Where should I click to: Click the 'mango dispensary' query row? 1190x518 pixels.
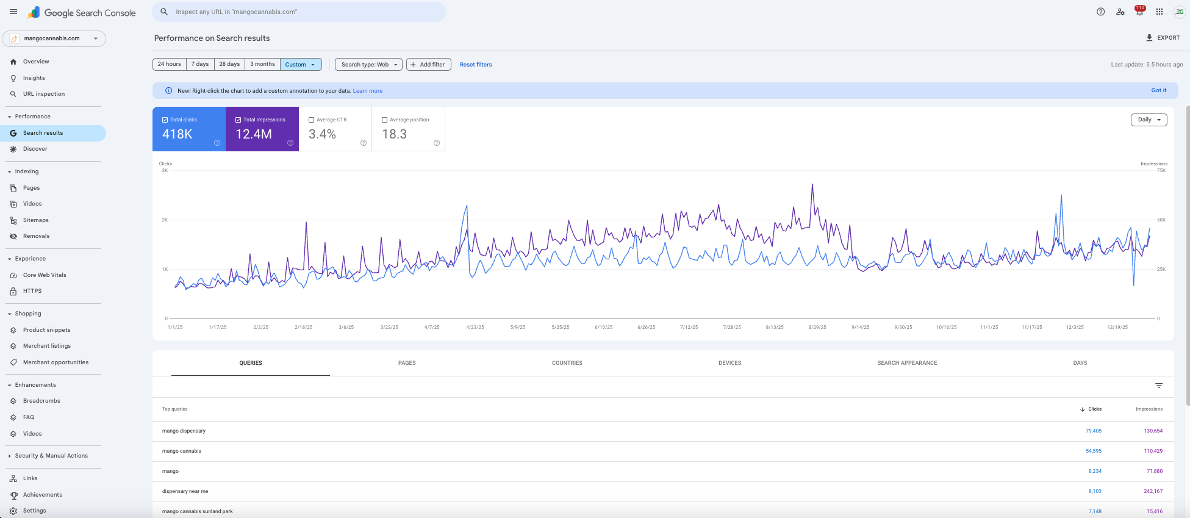click(663, 431)
